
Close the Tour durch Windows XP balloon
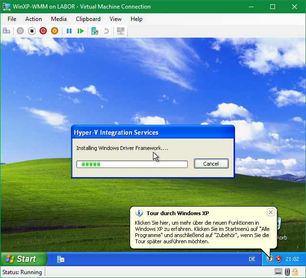[270, 212]
